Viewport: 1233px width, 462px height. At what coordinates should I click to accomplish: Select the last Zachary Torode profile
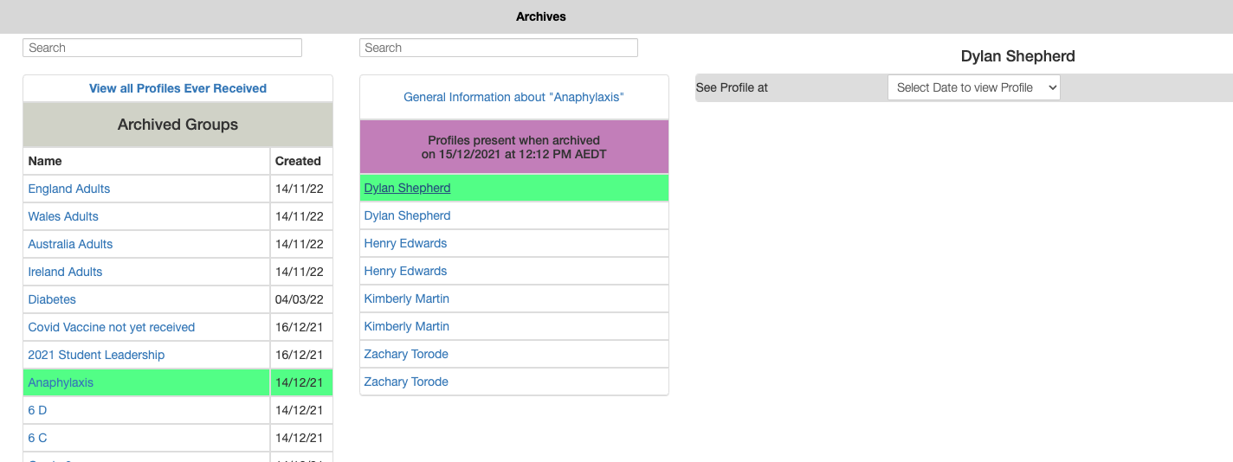tap(406, 382)
